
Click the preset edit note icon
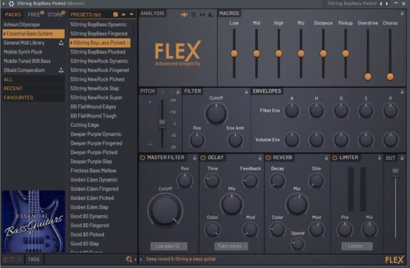click(115, 15)
